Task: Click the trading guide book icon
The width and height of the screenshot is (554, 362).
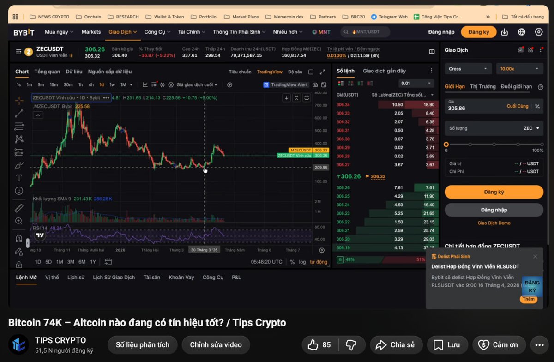Action: point(432,52)
